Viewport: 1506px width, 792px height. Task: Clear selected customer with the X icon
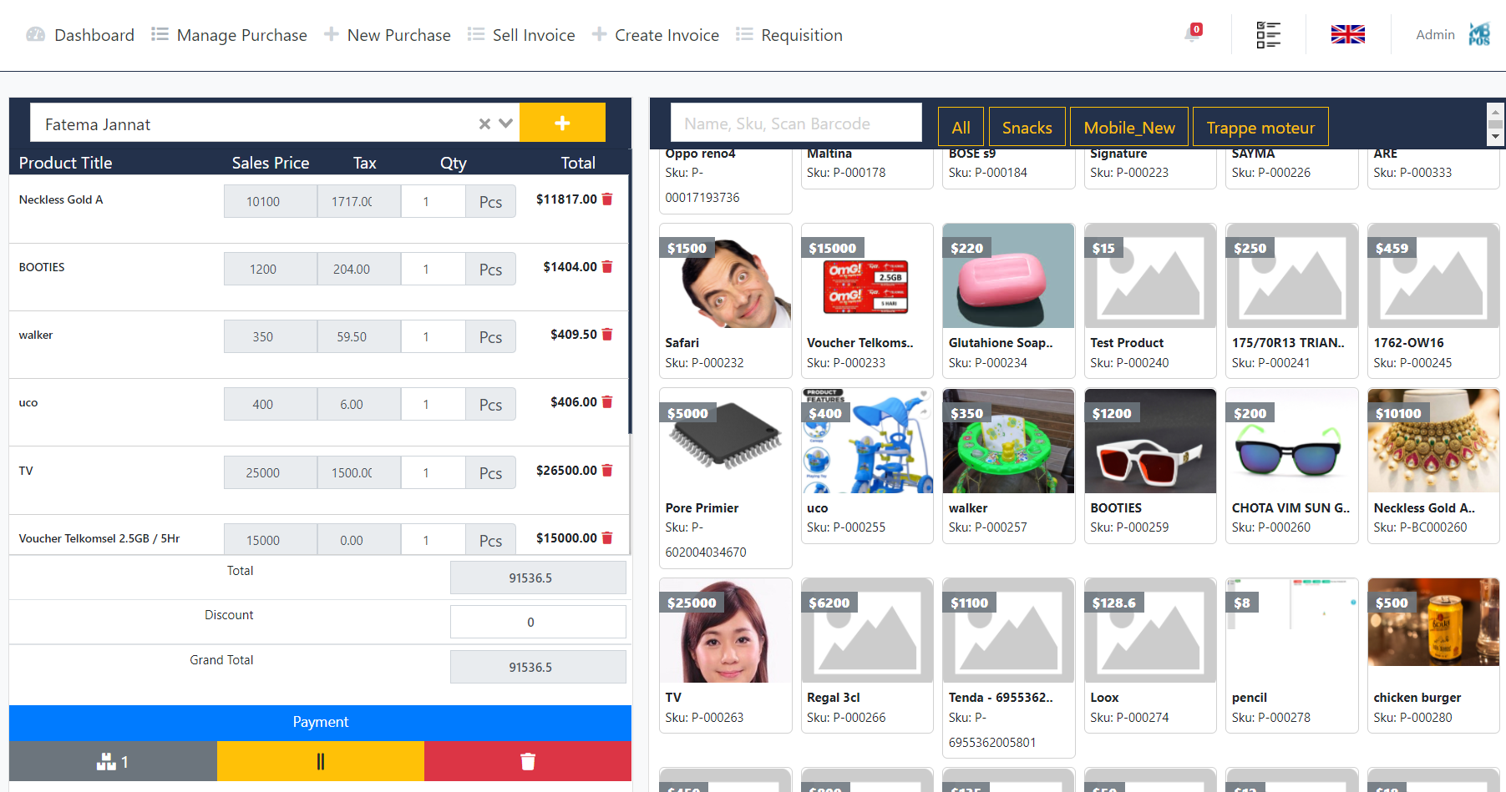point(484,124)
